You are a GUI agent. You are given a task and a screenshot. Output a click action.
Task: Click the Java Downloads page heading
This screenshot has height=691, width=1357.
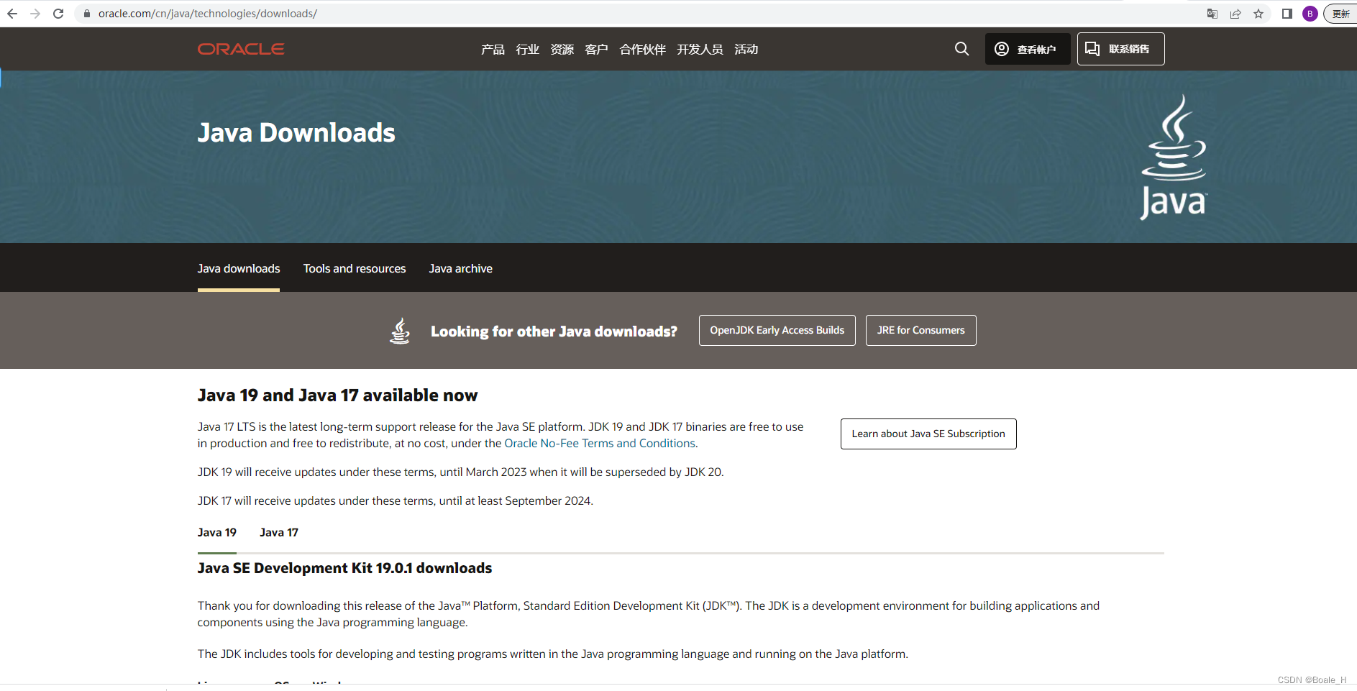coord(296,133)
